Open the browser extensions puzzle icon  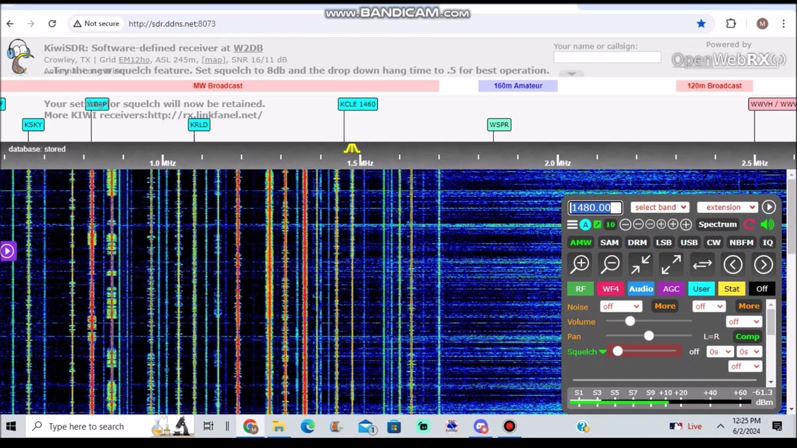click(731, 24)
